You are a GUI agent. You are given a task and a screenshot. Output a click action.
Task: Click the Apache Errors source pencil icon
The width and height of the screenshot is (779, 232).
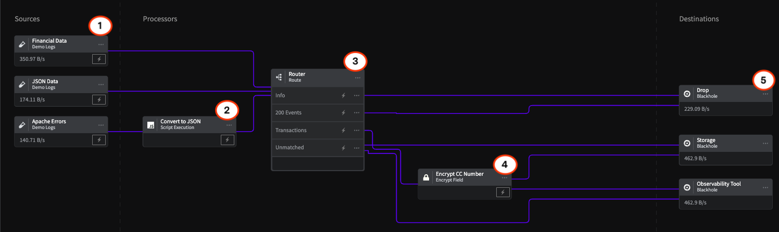(x=22, y=125)
